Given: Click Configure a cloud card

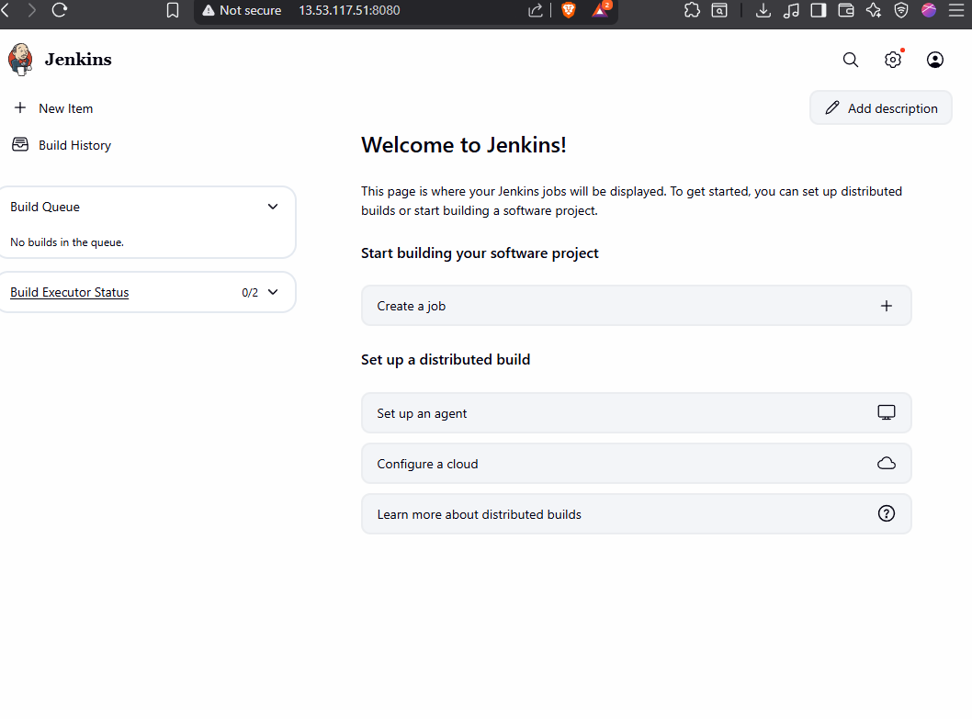Looking at the screenshot, I should click(x=636, y=463).
